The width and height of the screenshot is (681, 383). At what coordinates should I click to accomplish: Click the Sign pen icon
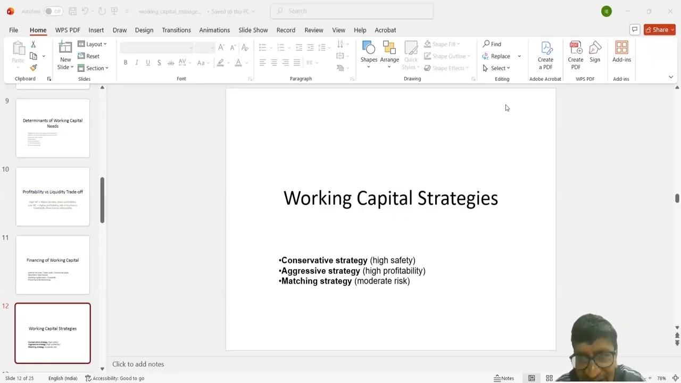pyautogui.click(x=595, y=52)
